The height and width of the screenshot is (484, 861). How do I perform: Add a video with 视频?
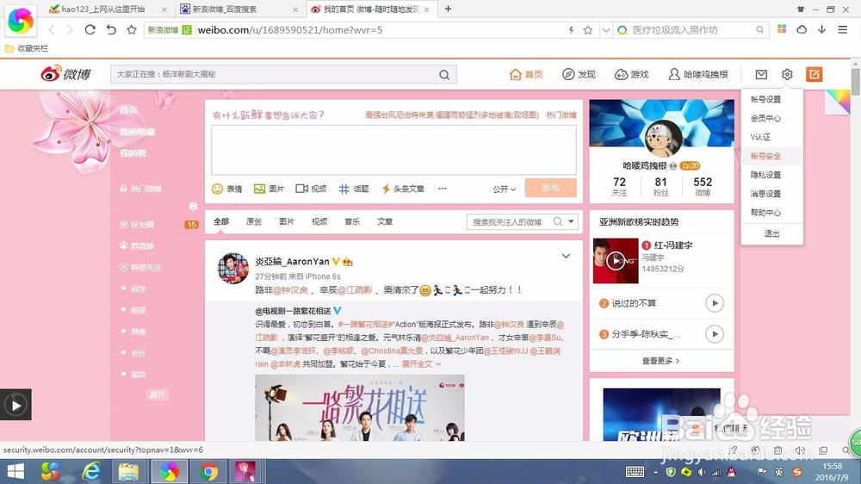(x=311, y=189)
